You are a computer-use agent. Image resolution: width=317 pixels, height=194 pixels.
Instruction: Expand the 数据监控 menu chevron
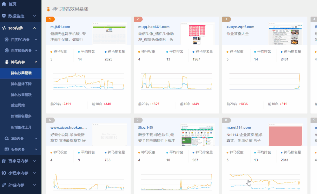click(x=35, y=16)
